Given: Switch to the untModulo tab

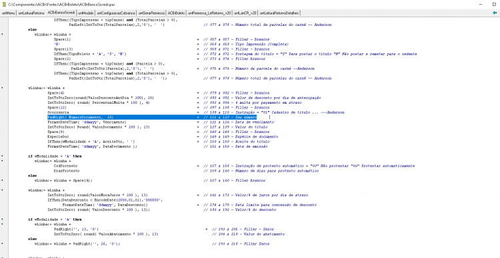Looking at the screenshot, I should 85,13.
